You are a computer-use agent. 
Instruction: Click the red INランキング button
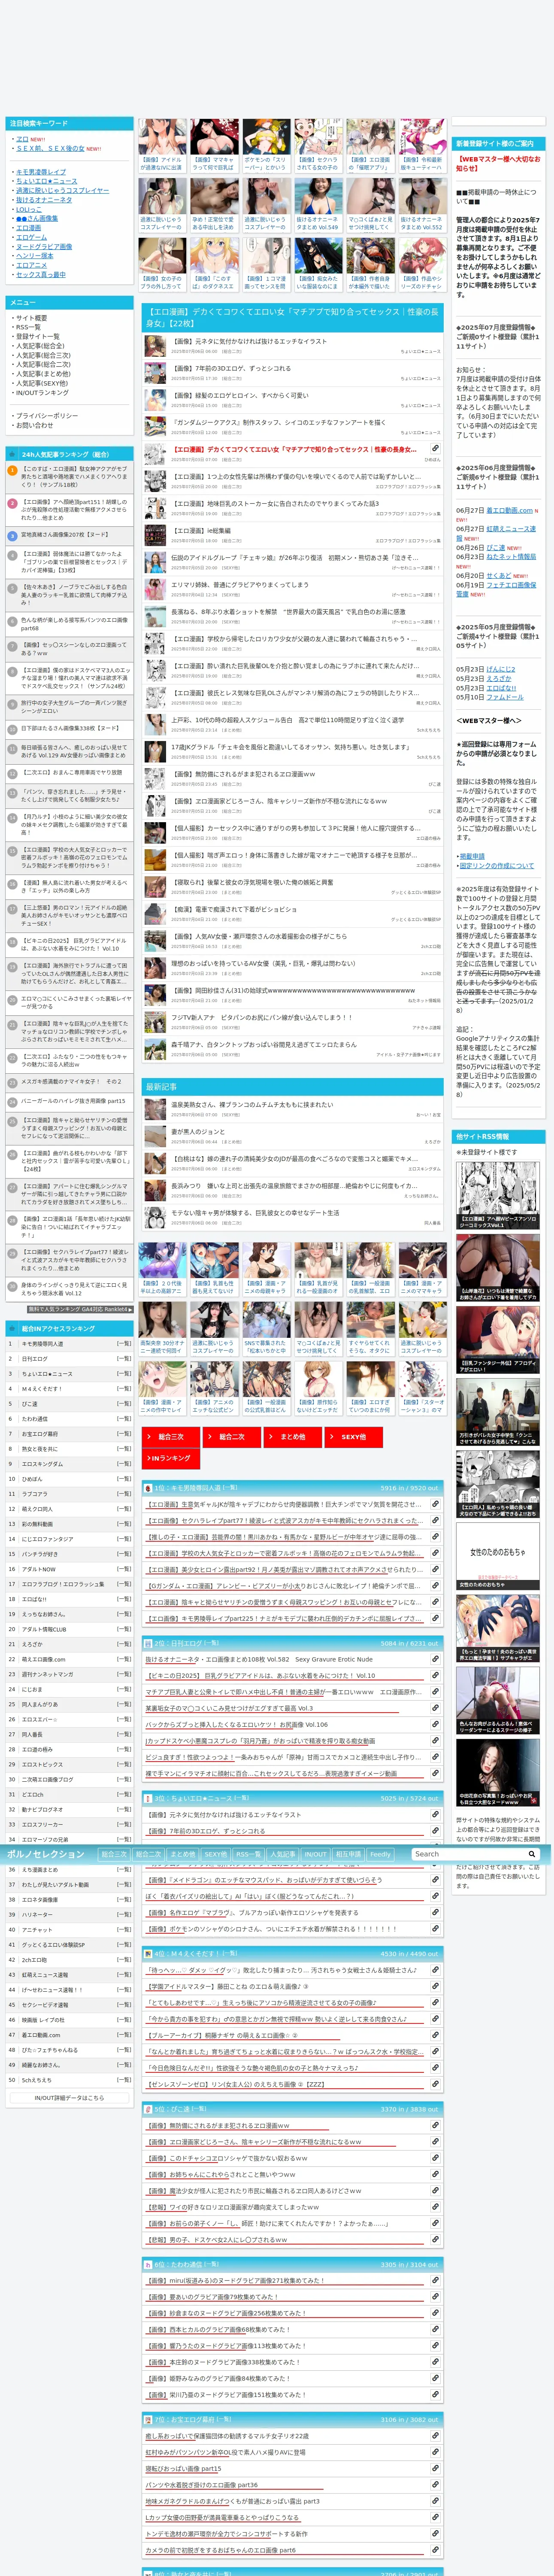(x=171, y=1459)
